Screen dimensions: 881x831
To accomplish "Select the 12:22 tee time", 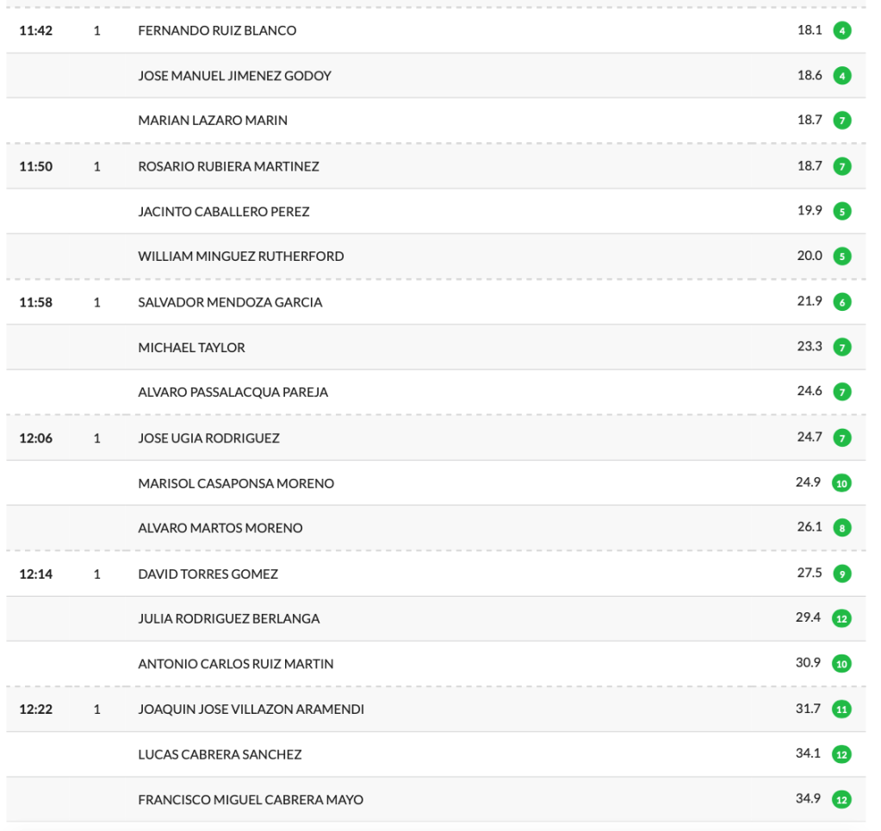I will (36, 710).
